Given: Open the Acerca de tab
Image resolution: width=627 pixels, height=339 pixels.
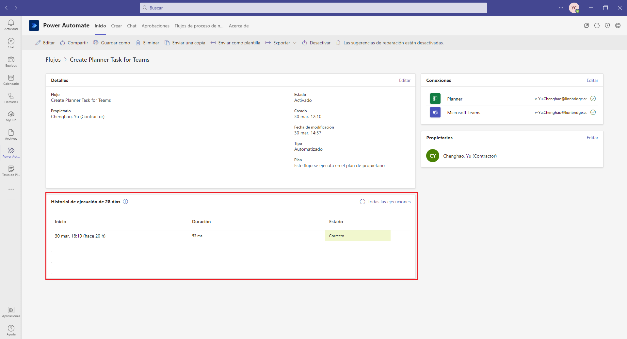Looking at the screenshot, I should coord(239,26).
